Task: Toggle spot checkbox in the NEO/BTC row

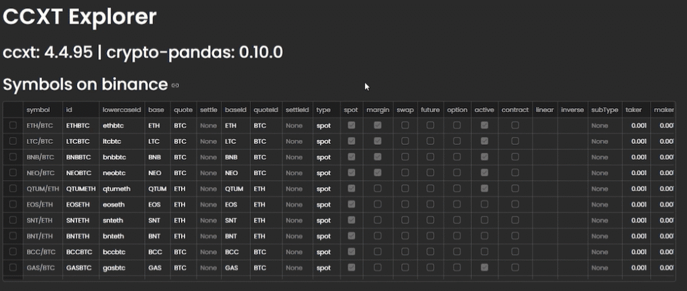Action: click(x=351, y=173)
